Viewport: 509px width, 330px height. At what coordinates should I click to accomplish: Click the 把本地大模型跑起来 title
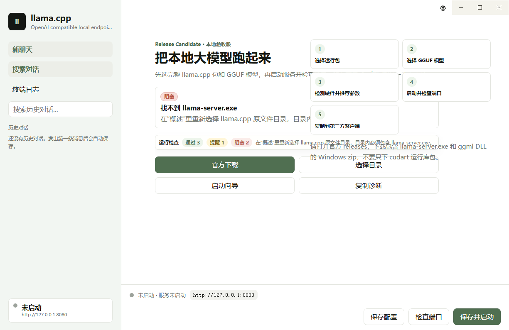[x=213, y=58]
